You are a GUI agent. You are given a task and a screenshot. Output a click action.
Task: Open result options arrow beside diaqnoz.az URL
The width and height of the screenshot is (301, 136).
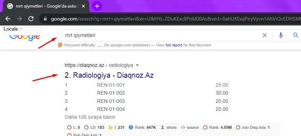click(137, 65)
